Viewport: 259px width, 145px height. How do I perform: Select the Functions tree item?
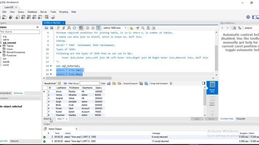[11, 56]
